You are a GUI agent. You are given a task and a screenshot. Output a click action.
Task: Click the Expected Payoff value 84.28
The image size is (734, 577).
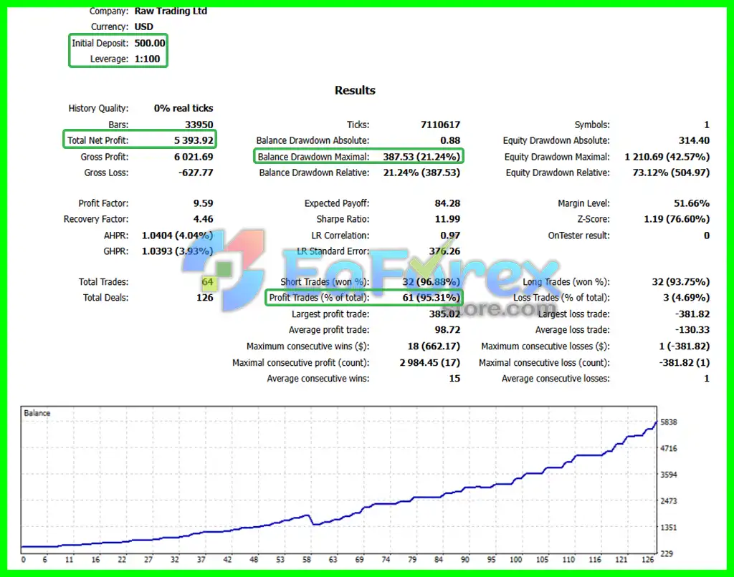click(x=447, y=203)
